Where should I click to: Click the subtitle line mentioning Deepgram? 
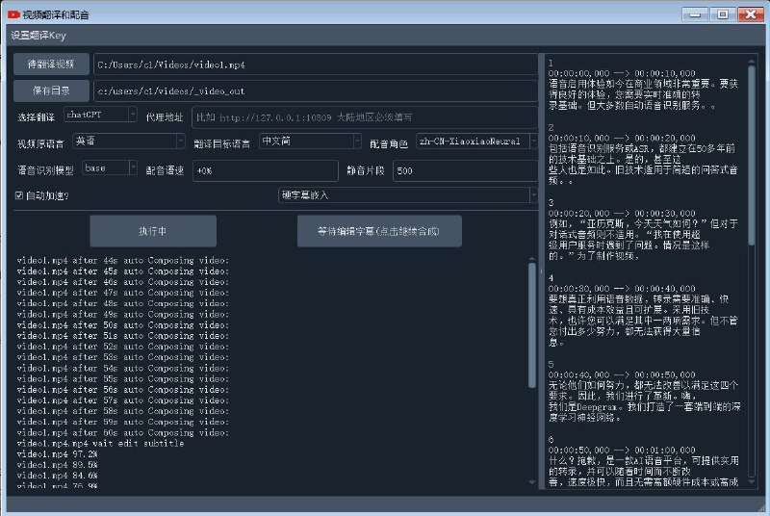click(644, 407)
